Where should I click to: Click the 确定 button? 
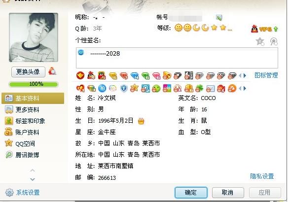[x=191, y=193]
